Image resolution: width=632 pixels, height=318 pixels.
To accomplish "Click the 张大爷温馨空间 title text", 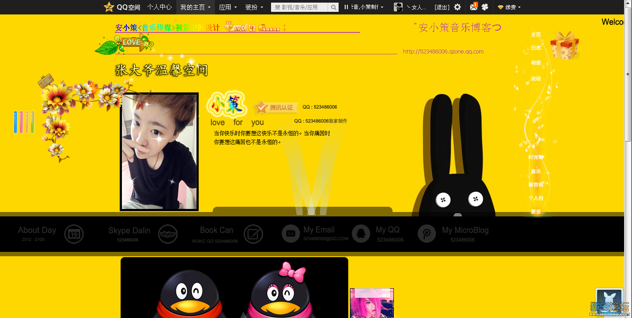I will click(x=161, y=70).
